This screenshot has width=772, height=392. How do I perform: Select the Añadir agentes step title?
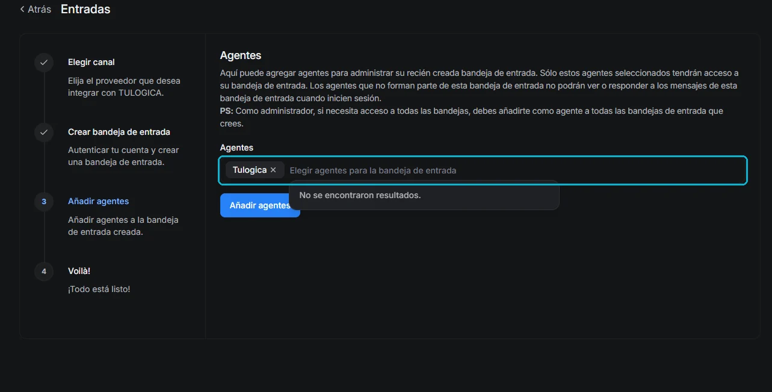(99, 201)
